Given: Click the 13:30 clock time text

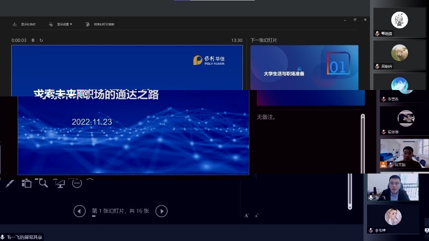Looking at the screenshot, I should [237, 40].
